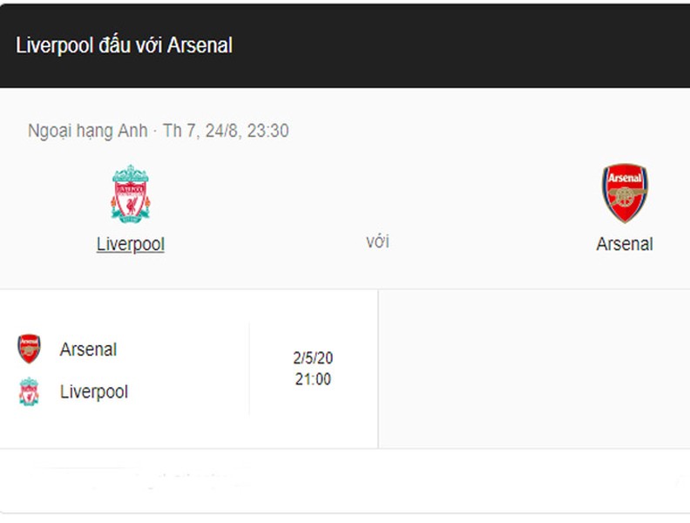Screen dimensions: 690x523
Task: Click the 2/5/20 fixture date
Action: coord(313,358)
